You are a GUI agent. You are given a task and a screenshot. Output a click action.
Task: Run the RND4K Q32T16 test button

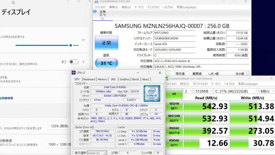[x=174, y=130]
